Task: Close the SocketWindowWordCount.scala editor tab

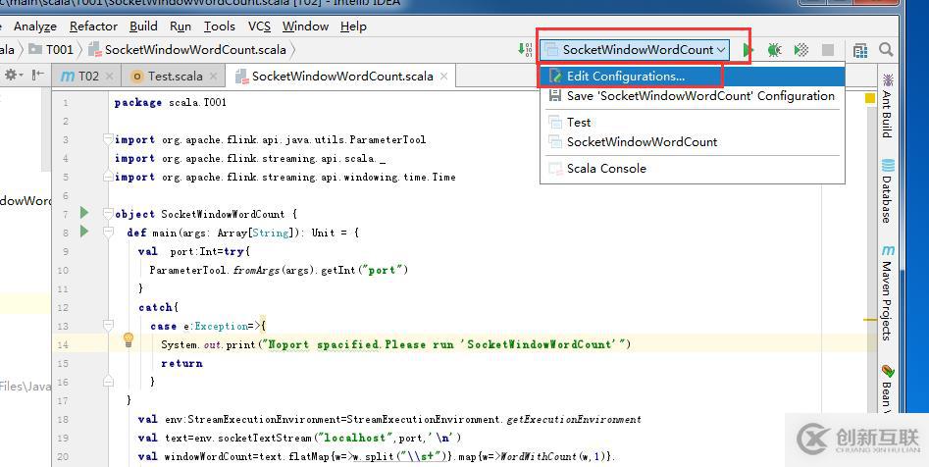Action: click(443, 77)
